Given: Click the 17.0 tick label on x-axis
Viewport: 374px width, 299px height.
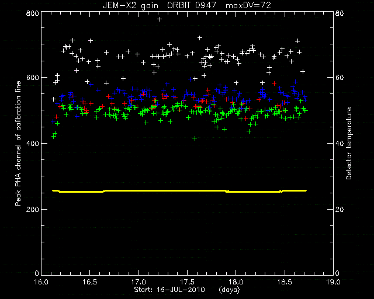Looking at the screenshot, I should (x=138, y=282).
